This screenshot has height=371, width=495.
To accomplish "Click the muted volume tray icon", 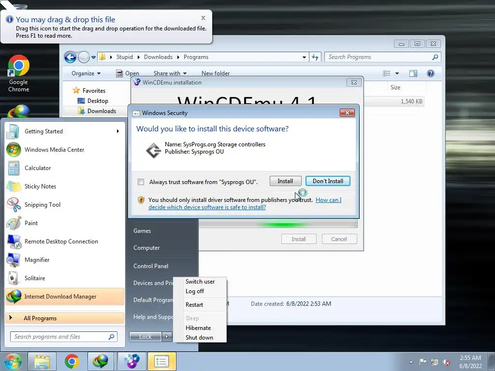I will 446,362.
